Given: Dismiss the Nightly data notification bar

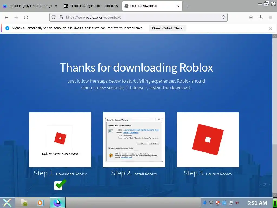Looking at the screenshot, I should pos(270,28).
